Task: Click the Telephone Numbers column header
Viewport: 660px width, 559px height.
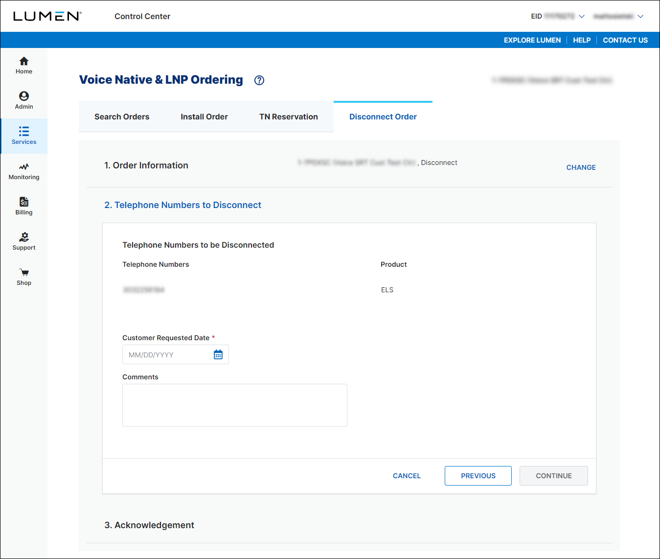Action: click(x=156, y=264)
